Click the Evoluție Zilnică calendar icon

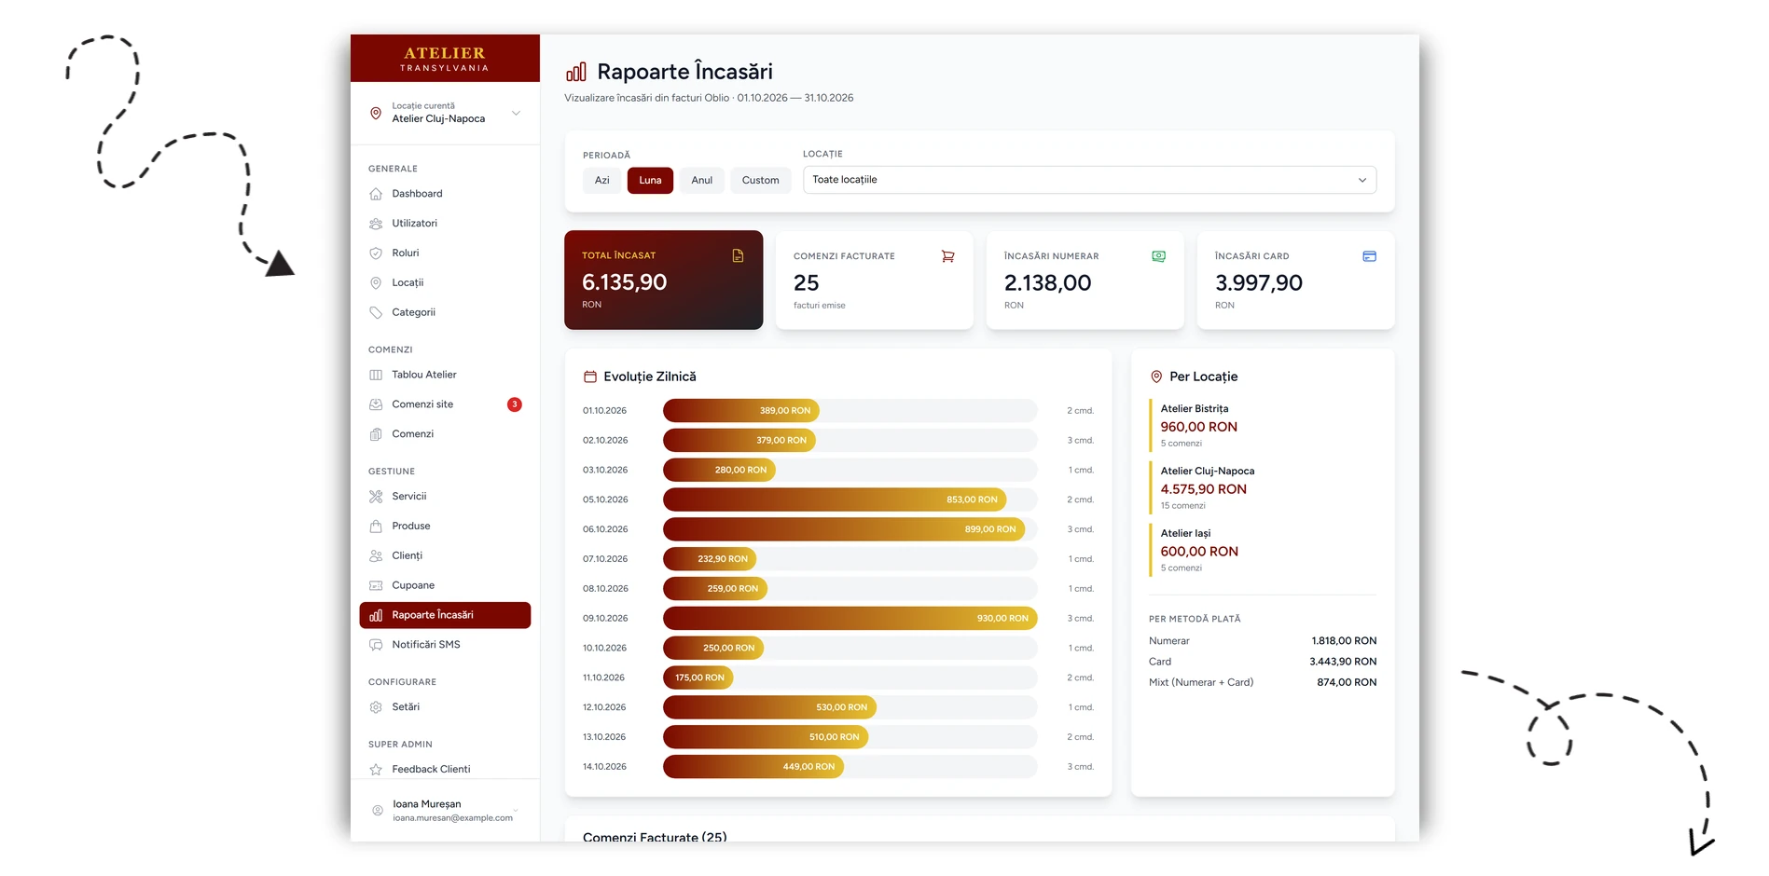pos(589,376)
